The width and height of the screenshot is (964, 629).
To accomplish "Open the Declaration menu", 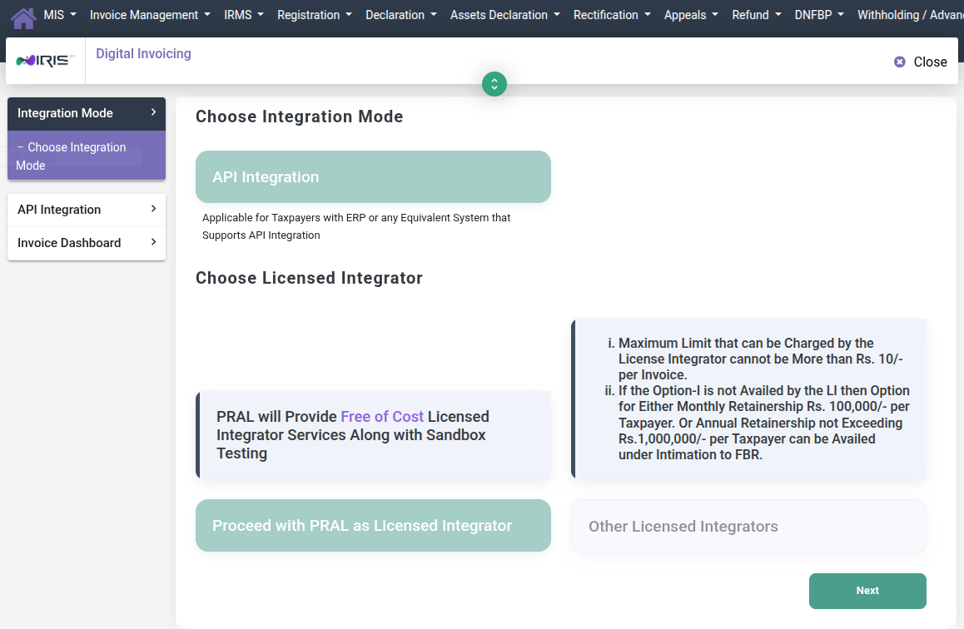I will click(400, 14).
